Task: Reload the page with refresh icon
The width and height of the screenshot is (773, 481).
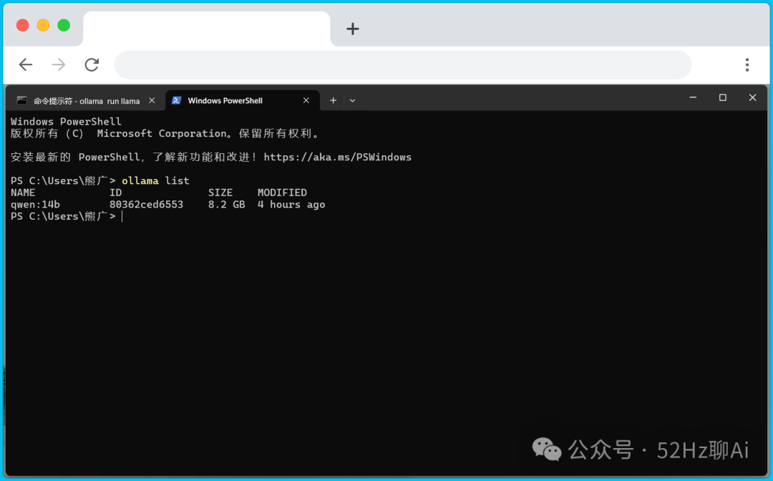Action: 92,64
